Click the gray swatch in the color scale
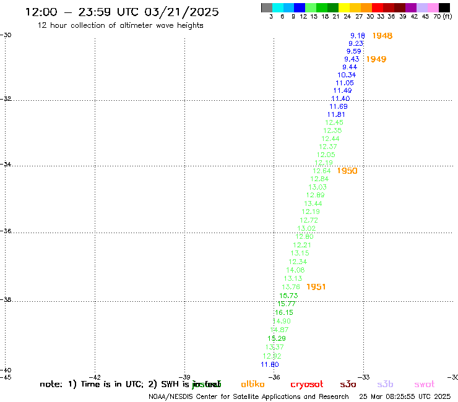Viewport: 458px width, 402px height. point(267,8)
